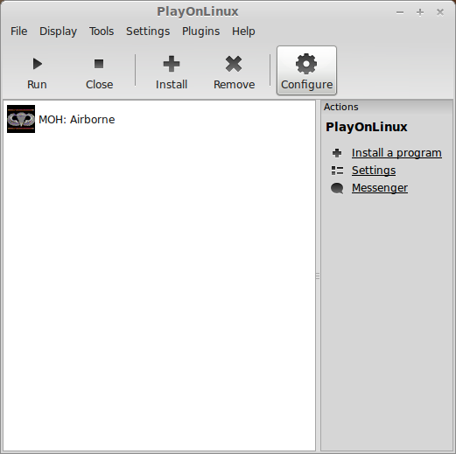Click the Run play icon
456x454 pixels.
[x=38, y=64]
